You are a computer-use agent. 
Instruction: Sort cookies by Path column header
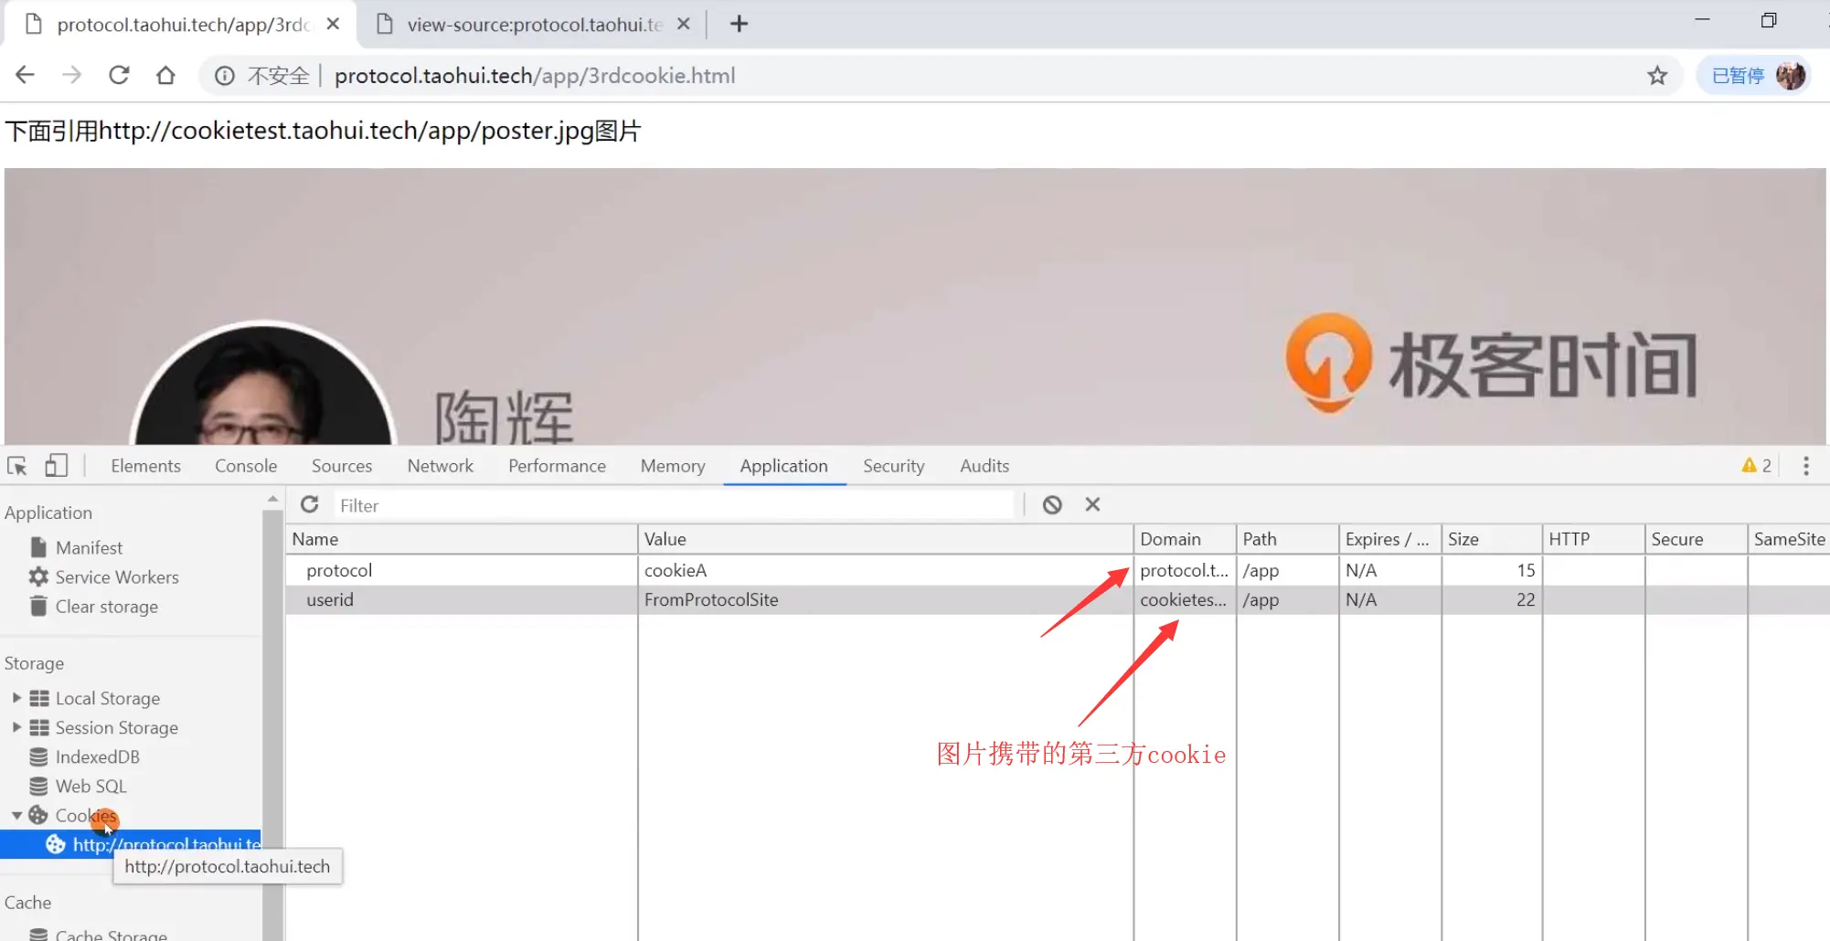pyautogui.click(x=1288, y=539)
